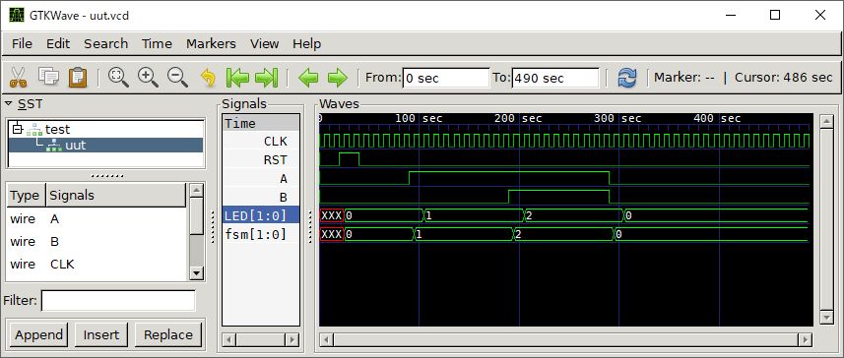Open the Edit menu
Image resolution: width=844 pixels, height=358 pixels.
(x=58, y=43)
